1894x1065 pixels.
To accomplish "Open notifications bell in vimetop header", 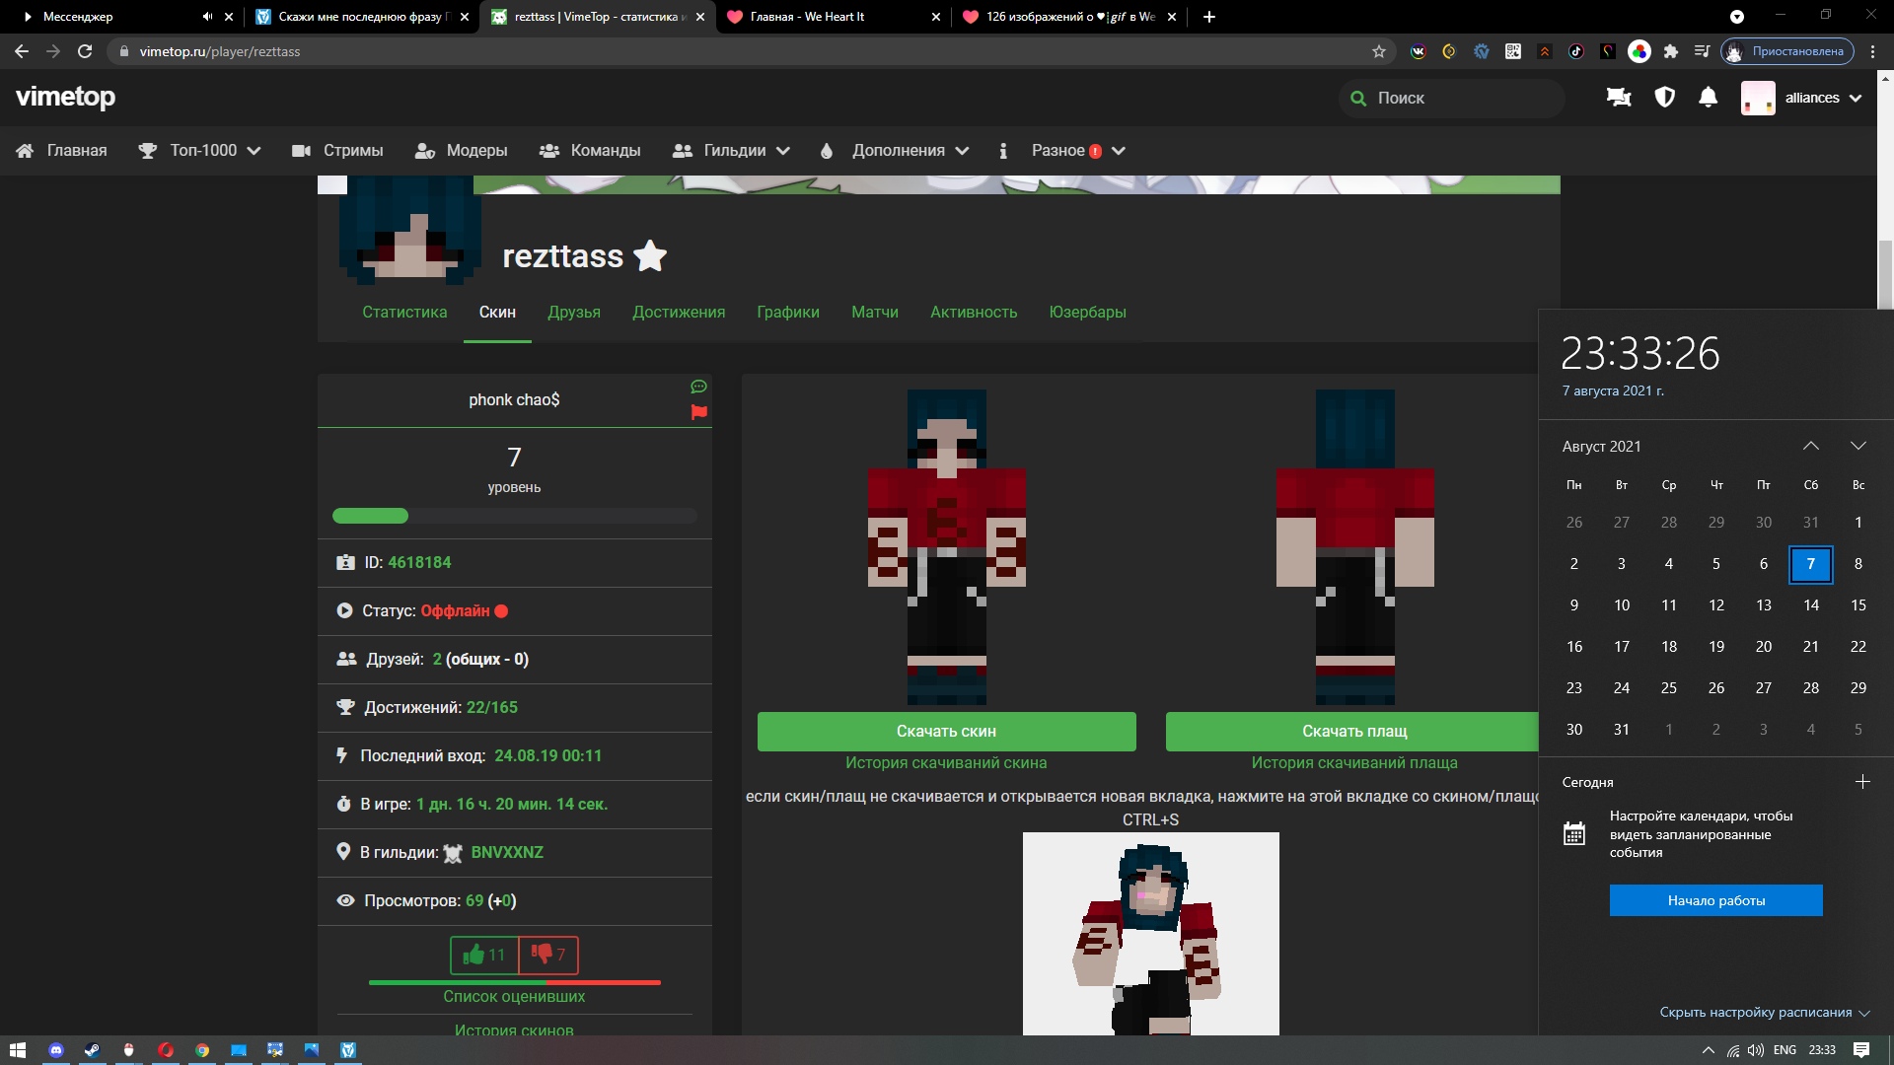I will click(1708, 98).
